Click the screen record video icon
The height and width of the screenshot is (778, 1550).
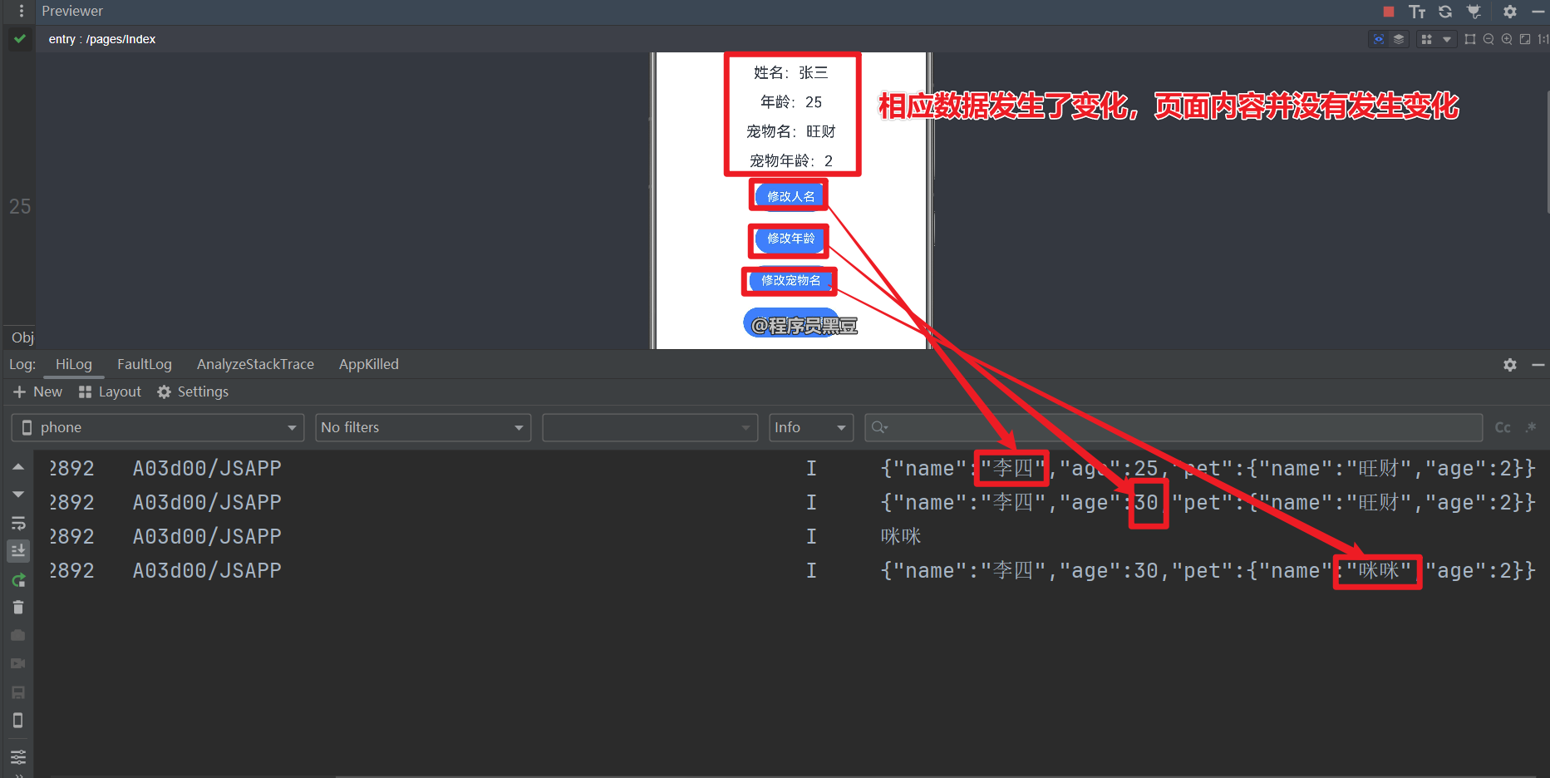click(18, 663)
